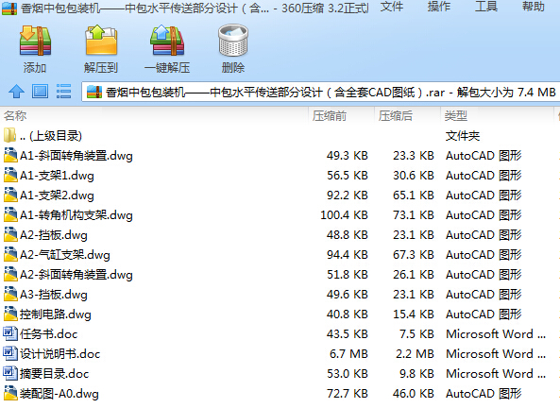Select file name 控制电路.dwg

(56, 314)
